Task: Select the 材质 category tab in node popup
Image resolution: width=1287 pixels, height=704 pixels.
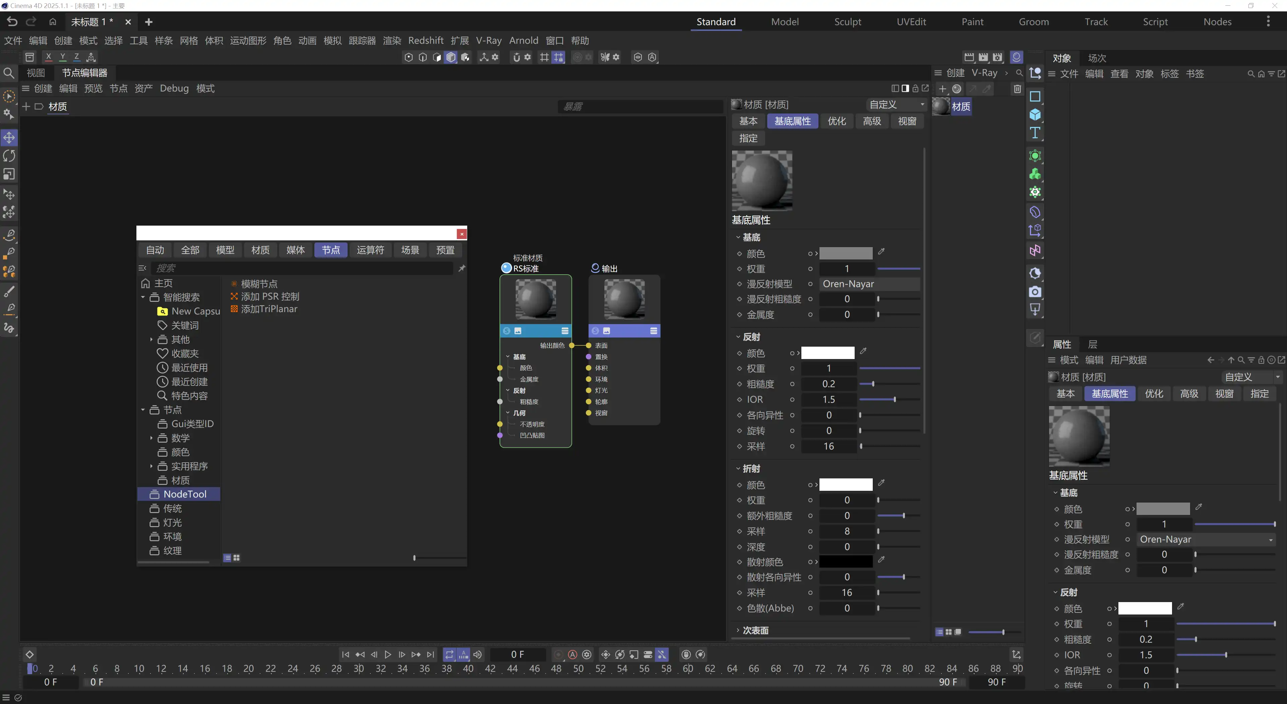Action: click(260, 250)
